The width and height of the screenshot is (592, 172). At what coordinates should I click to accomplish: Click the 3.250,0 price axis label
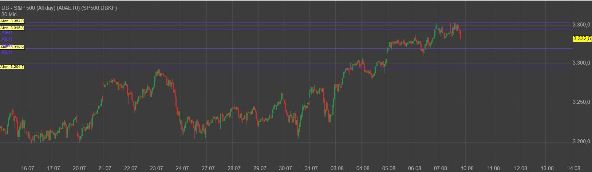click(581, 102)
